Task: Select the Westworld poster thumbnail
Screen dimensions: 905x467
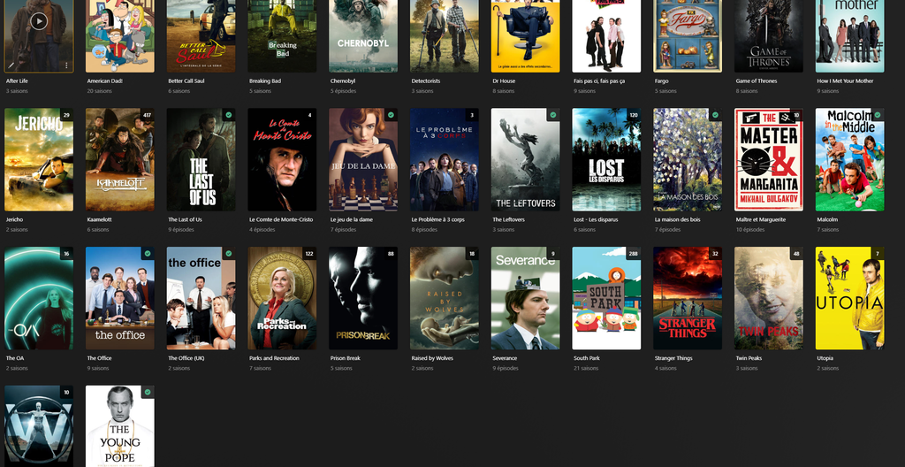Action: click(39, 426)
